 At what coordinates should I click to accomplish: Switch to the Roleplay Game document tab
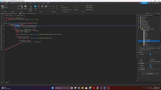(x=9, y=13)
